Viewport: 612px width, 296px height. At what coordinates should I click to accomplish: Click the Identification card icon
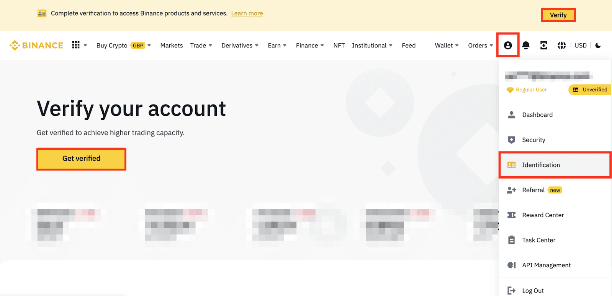coord(511,165)
